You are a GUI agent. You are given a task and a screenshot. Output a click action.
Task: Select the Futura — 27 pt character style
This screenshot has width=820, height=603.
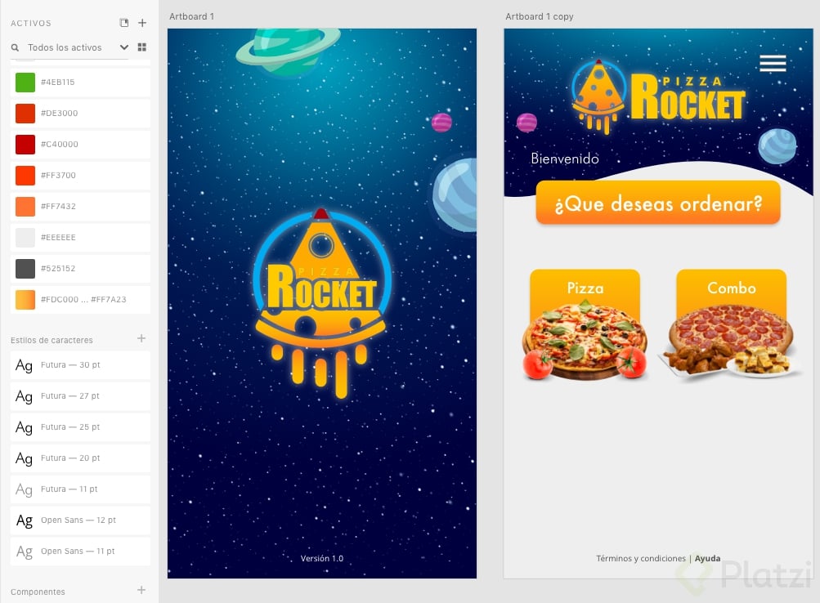pos(80,396)
